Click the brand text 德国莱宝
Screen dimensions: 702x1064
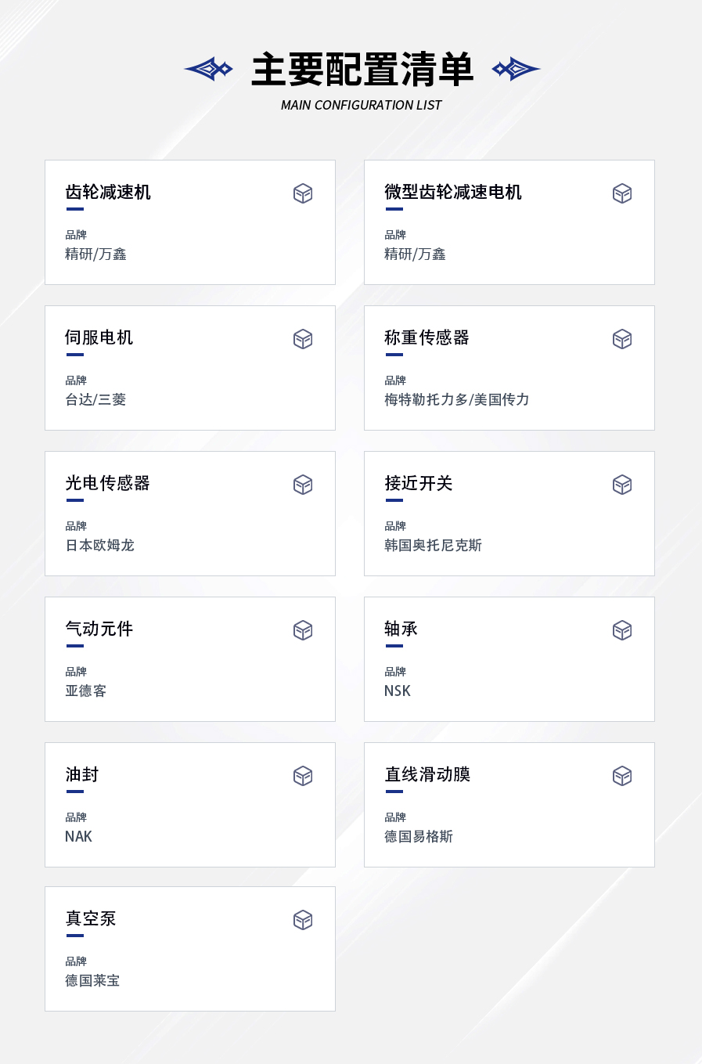[92, 980]
